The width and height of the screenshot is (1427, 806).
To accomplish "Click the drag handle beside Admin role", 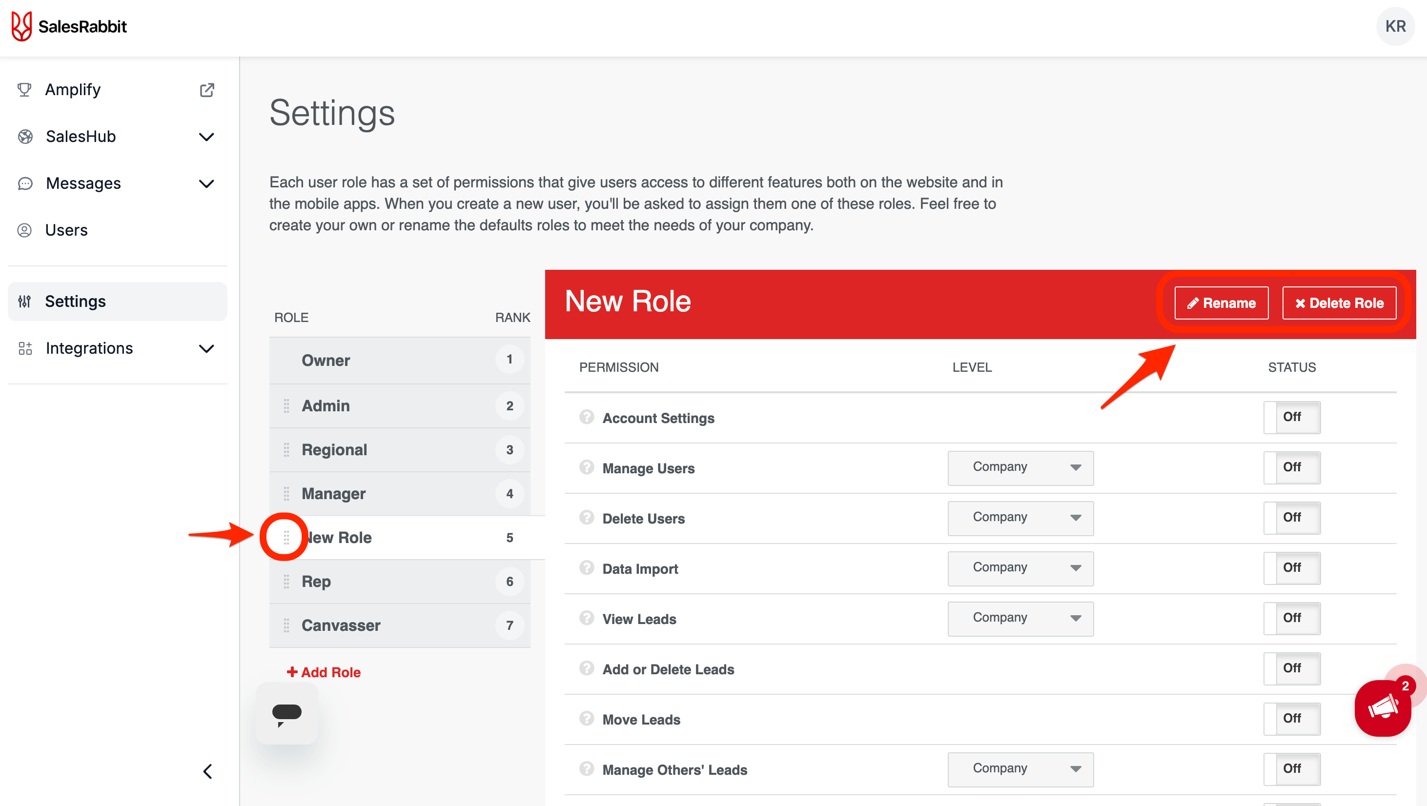I will coord(286,406).
